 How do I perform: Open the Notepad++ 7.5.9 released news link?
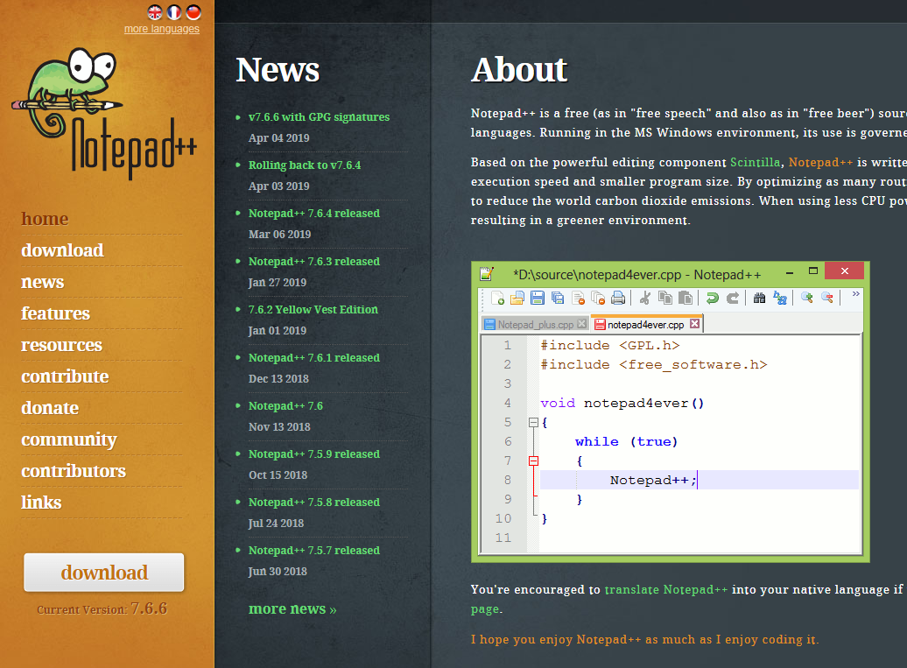[x=314, y=454]
